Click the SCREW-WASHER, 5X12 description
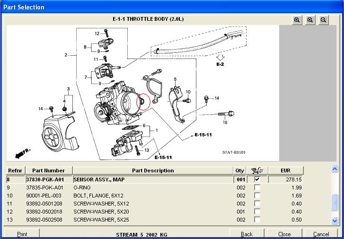344x239 pixels. click(101, 204)
